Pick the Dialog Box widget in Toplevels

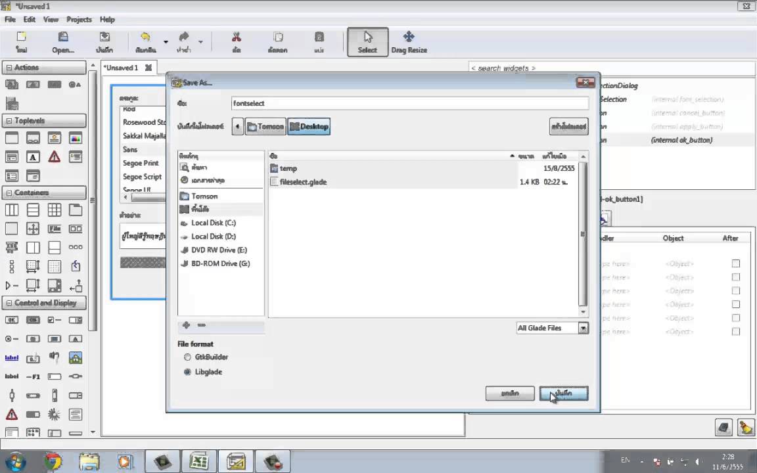click(x=33, y=138)
